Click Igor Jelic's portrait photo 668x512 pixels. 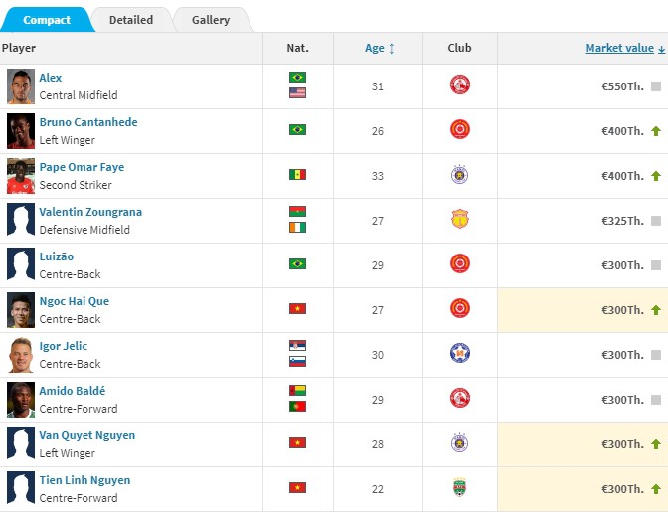(20, 354)
